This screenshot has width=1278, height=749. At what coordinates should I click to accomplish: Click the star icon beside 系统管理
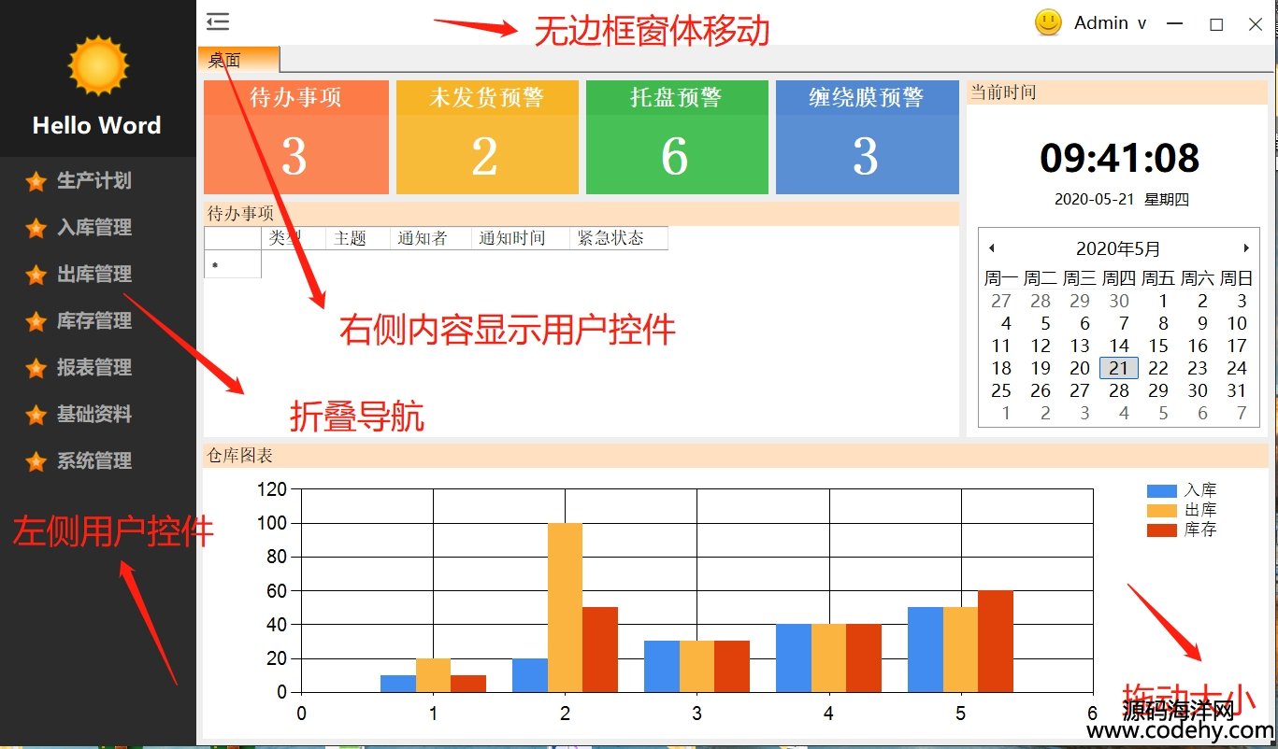pos(36,461)
